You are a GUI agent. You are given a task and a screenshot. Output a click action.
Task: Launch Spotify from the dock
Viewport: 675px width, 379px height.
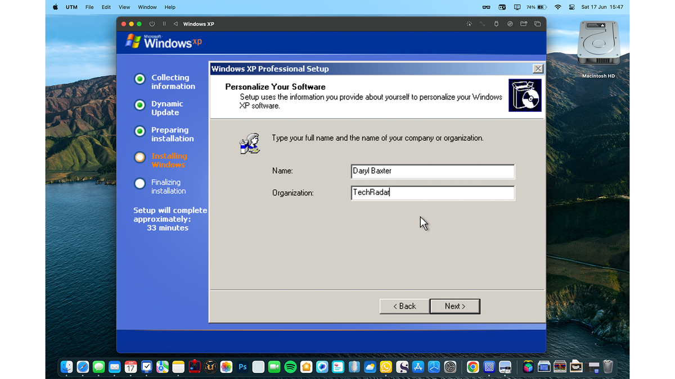coord(291,367)
